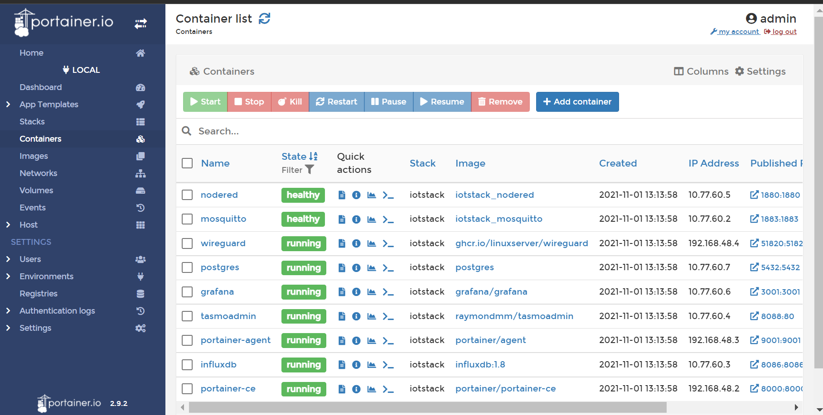Expand the Host sidebar section
823x415 pixels.
(x=29, y=225)
